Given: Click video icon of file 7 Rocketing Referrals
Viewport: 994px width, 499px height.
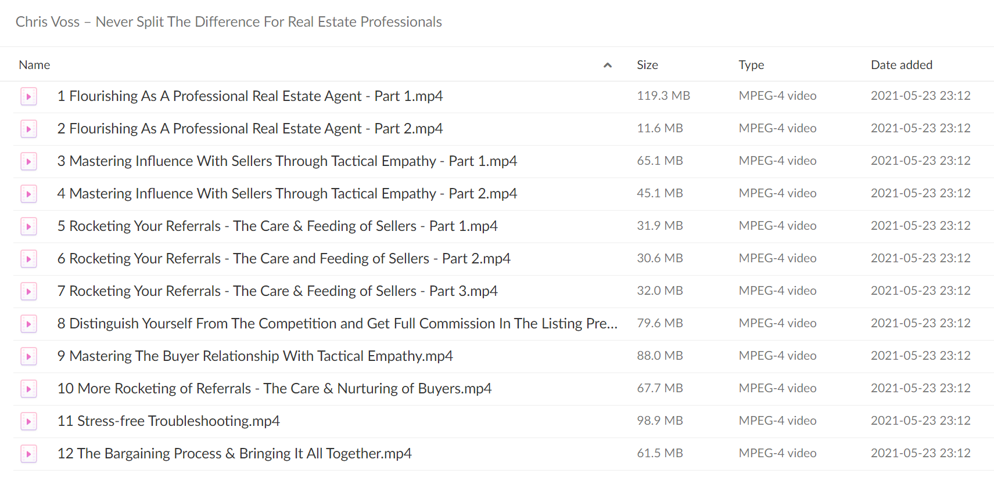Looking at the screenshot, I should coord(28,291).
